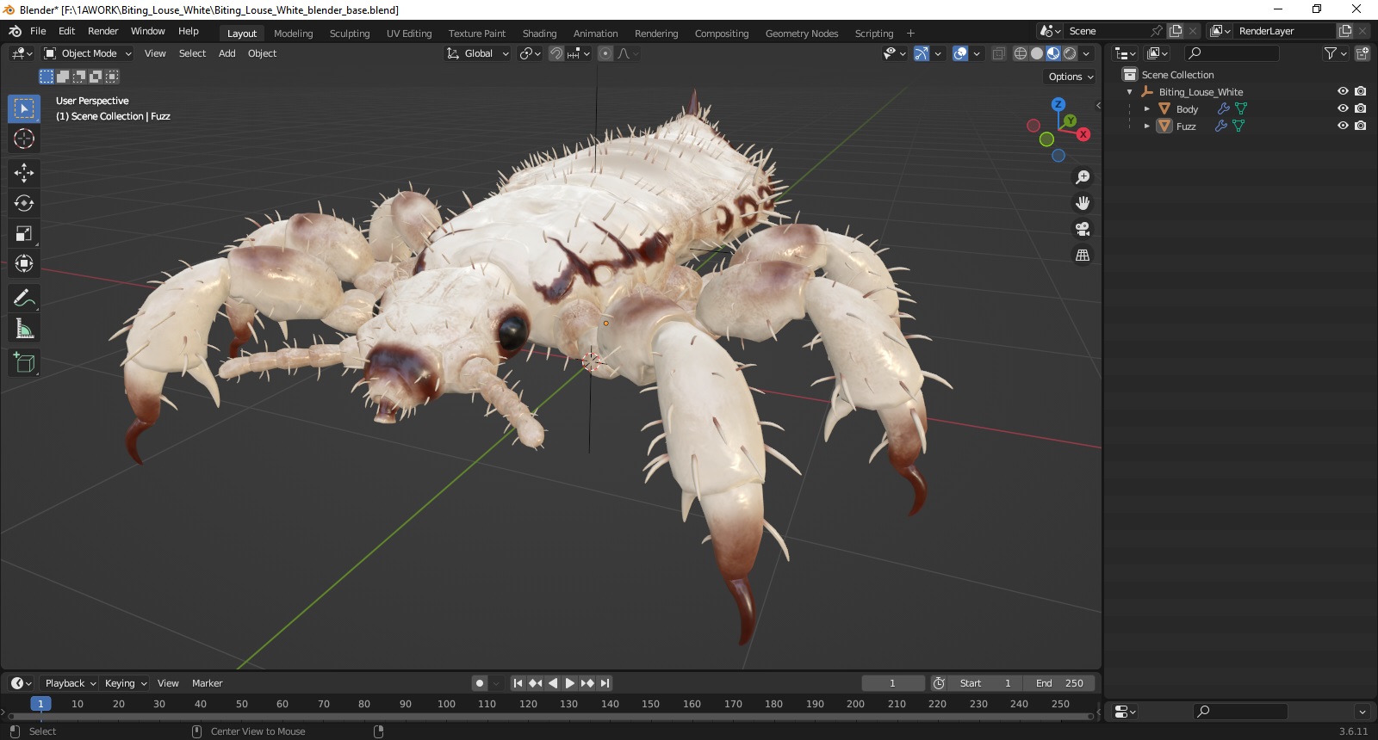Image resolution: width=1378 pixels, height=740 pixels.
Task: Toggle camera view icon
Action: (x=1083, y=229)
